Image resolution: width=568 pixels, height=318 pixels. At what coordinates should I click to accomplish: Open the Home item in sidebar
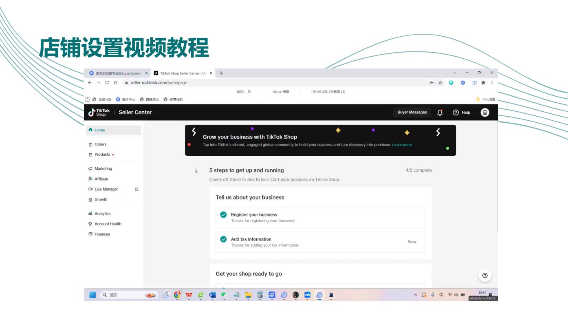114,130
